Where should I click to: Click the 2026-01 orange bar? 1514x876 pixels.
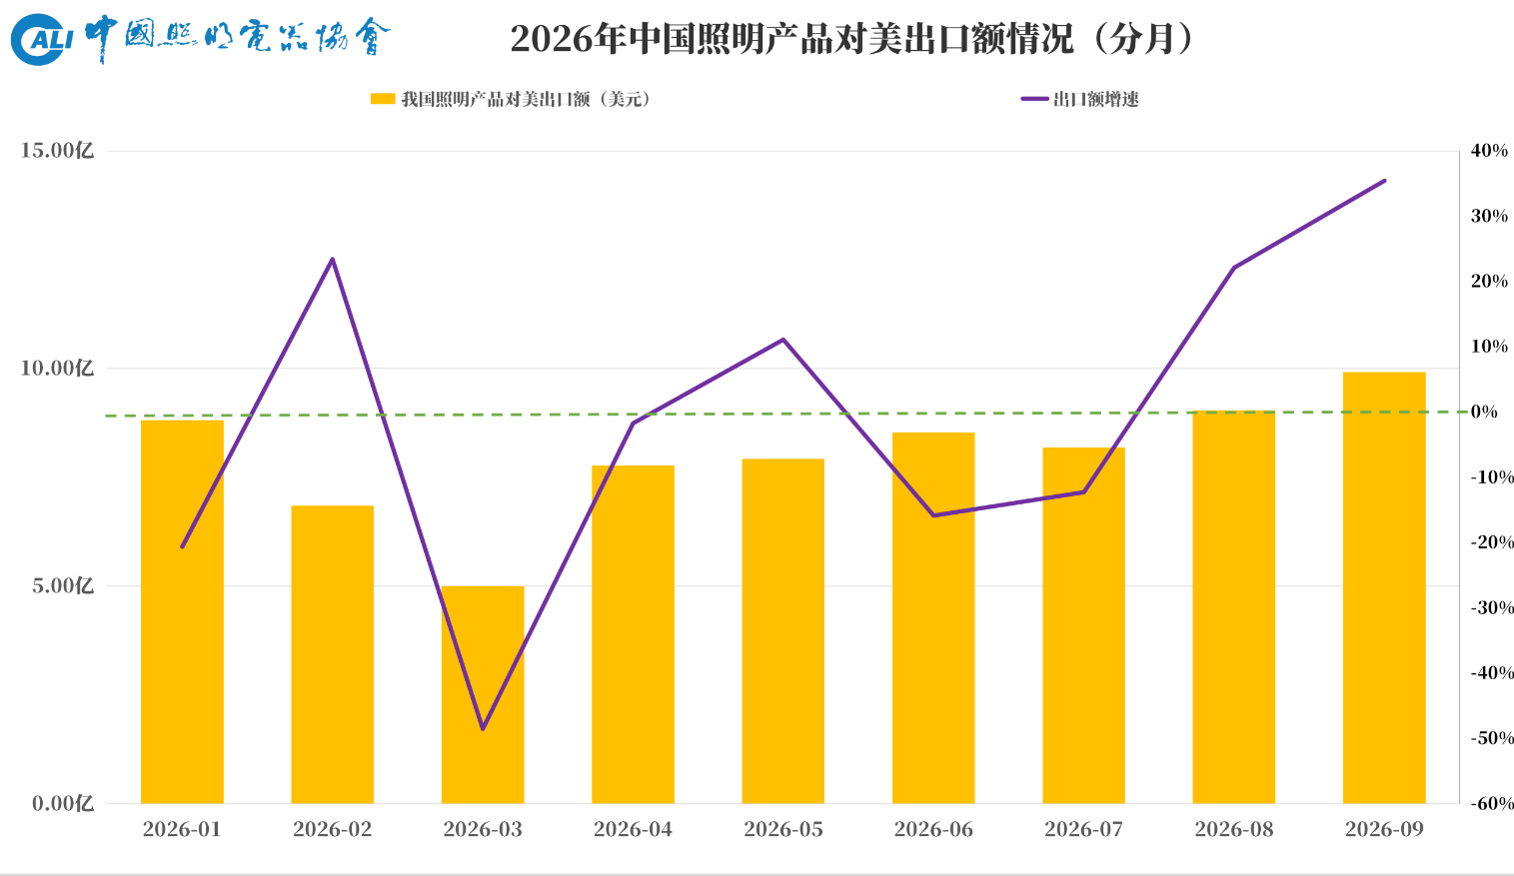point(182,611)
